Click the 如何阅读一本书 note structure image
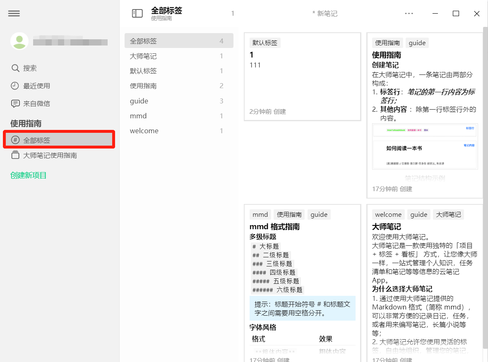Screen dimensions: 488x362 pyautogui.click(x=425, y=146)
